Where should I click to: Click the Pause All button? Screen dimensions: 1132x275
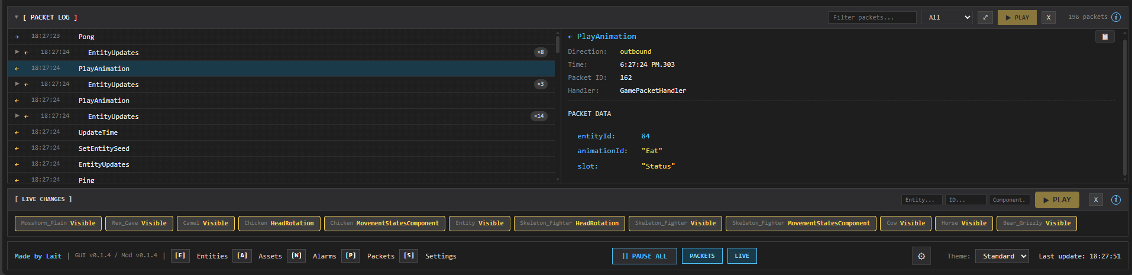644,256
